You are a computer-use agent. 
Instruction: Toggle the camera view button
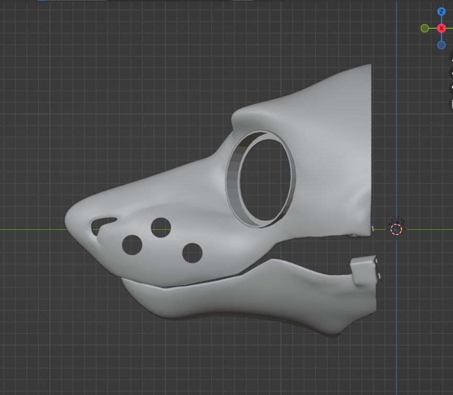coord(451,88)
